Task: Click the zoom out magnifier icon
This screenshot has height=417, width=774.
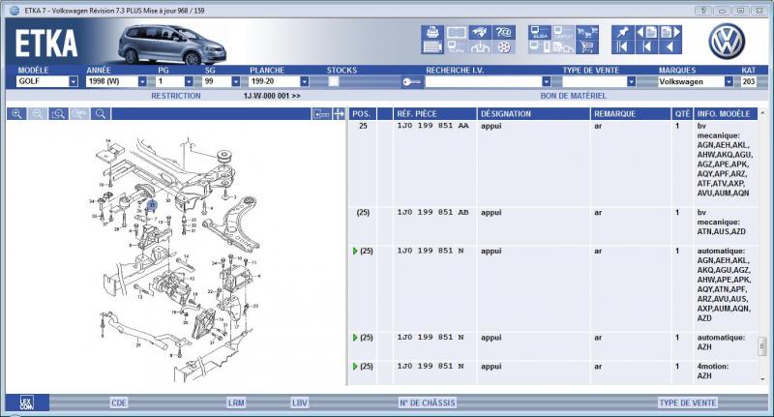Action: (38, 114)
